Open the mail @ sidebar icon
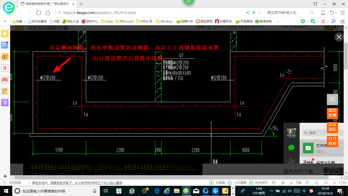348x196 pixels. (5, 68)
